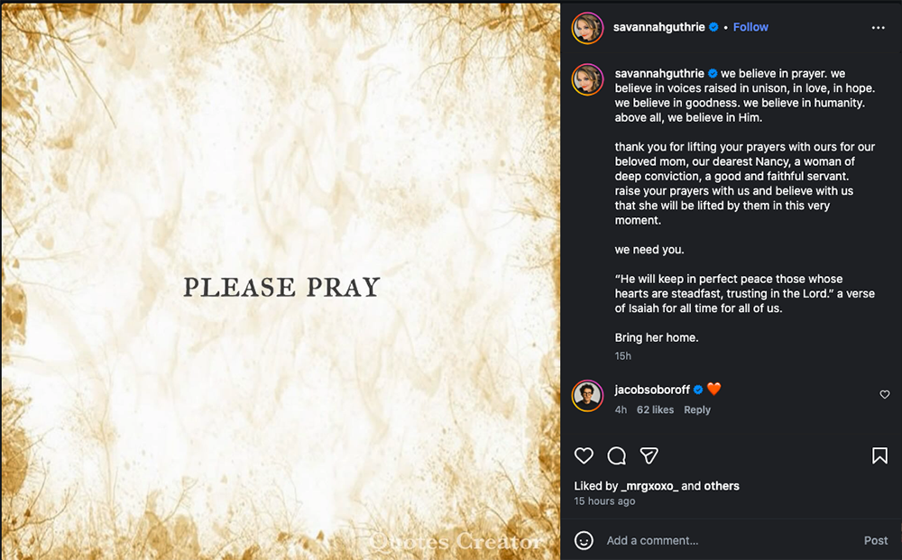Screen dimensions: 902x560
Task: Open the jacobsoboroff username link
Action: (x=652, y=390)
